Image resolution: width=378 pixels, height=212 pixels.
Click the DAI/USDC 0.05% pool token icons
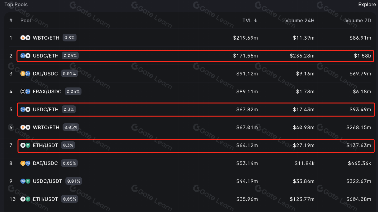click(x=25, y=163)
